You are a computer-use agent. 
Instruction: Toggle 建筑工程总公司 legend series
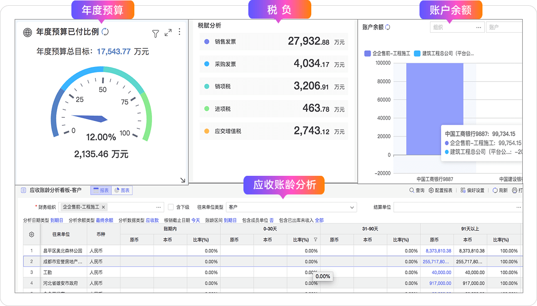point(444,54)
